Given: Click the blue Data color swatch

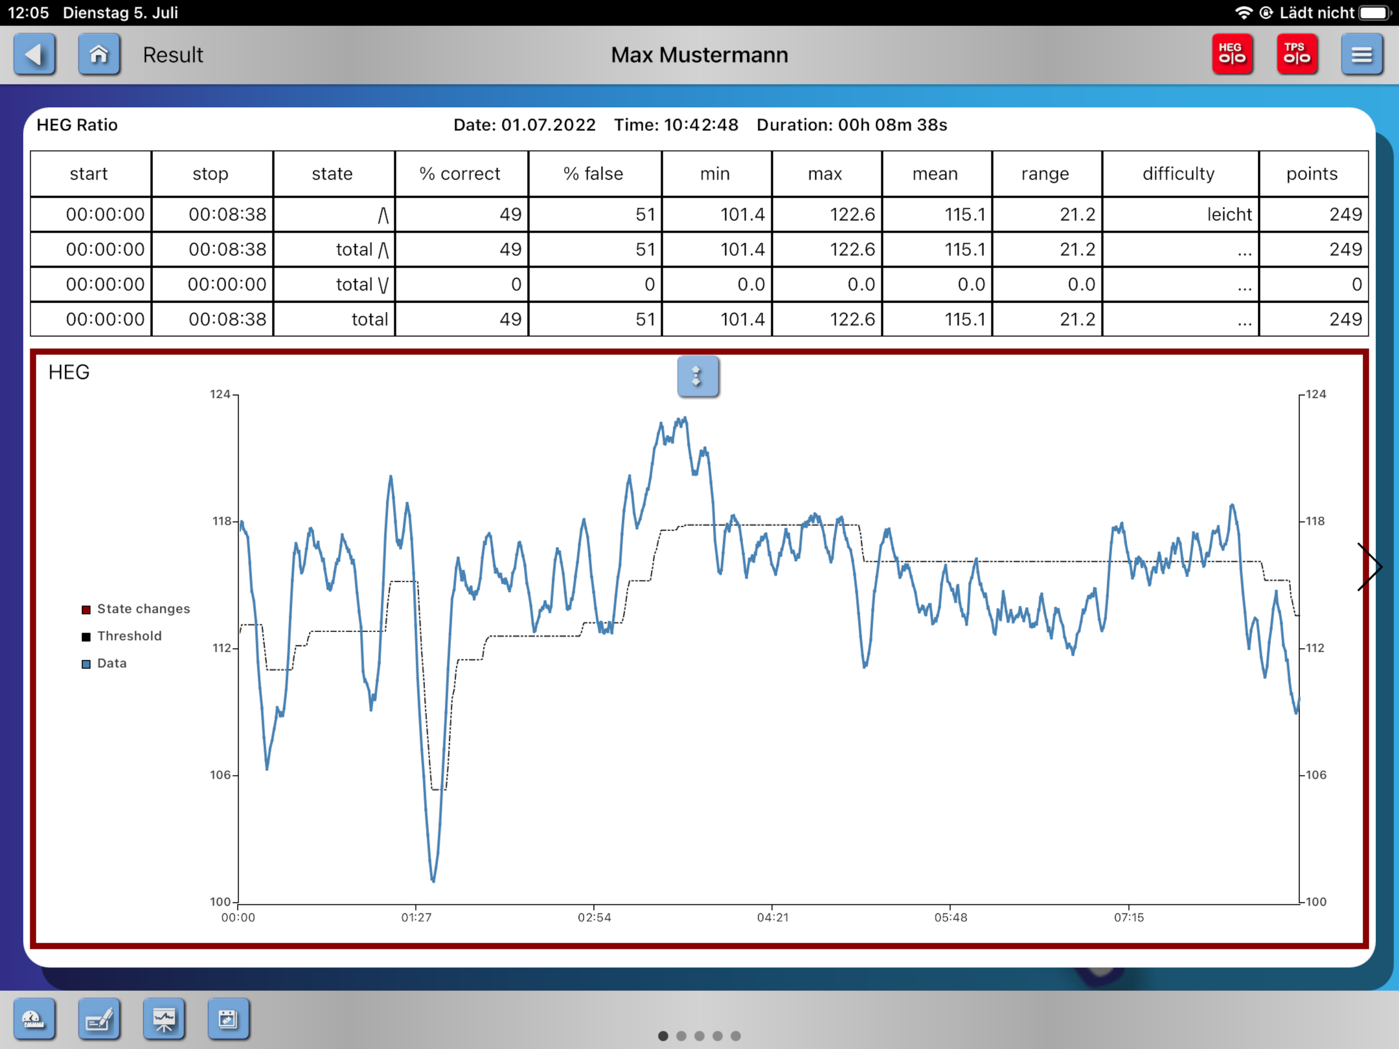Looking at the screenshot, I should click(86, 664).
